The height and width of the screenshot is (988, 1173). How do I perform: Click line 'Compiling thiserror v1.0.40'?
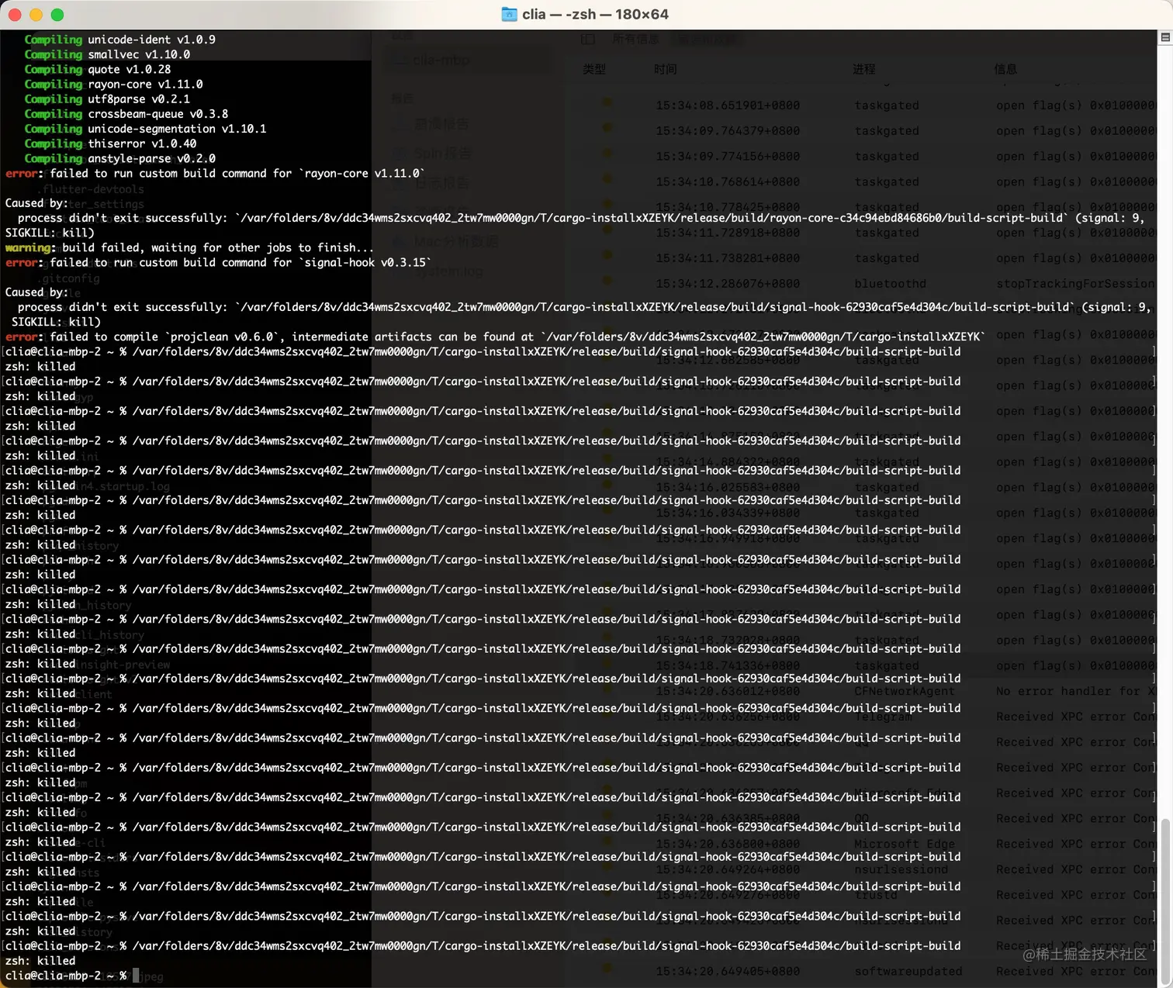point(110,143)
